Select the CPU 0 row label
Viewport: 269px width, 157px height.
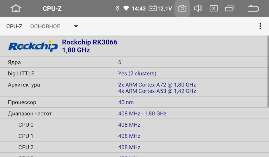coord(26,125)
